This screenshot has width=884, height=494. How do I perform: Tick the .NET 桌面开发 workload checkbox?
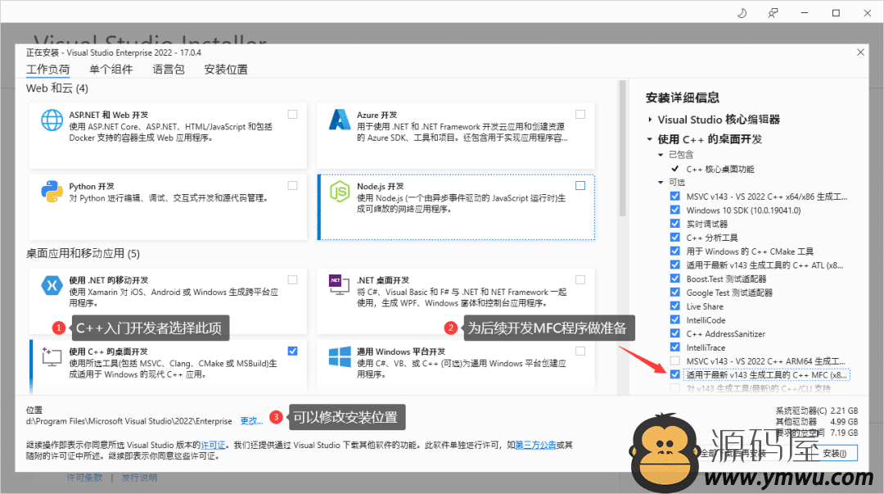[x=580, y=280]
